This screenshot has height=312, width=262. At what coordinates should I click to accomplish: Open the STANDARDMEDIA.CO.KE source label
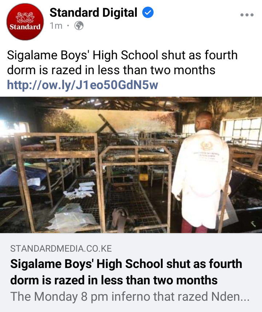click(61, 248)
